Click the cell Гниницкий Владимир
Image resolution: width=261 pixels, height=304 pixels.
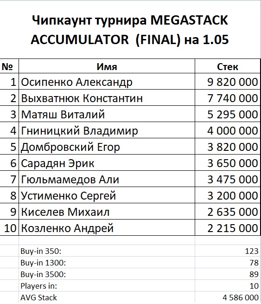107,130
